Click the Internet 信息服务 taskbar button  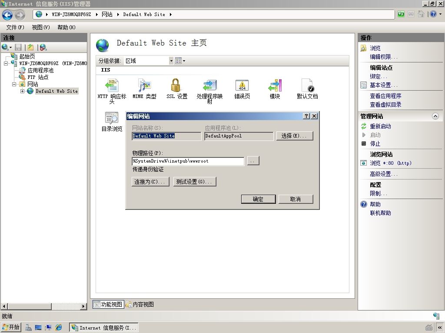point(104,328)
